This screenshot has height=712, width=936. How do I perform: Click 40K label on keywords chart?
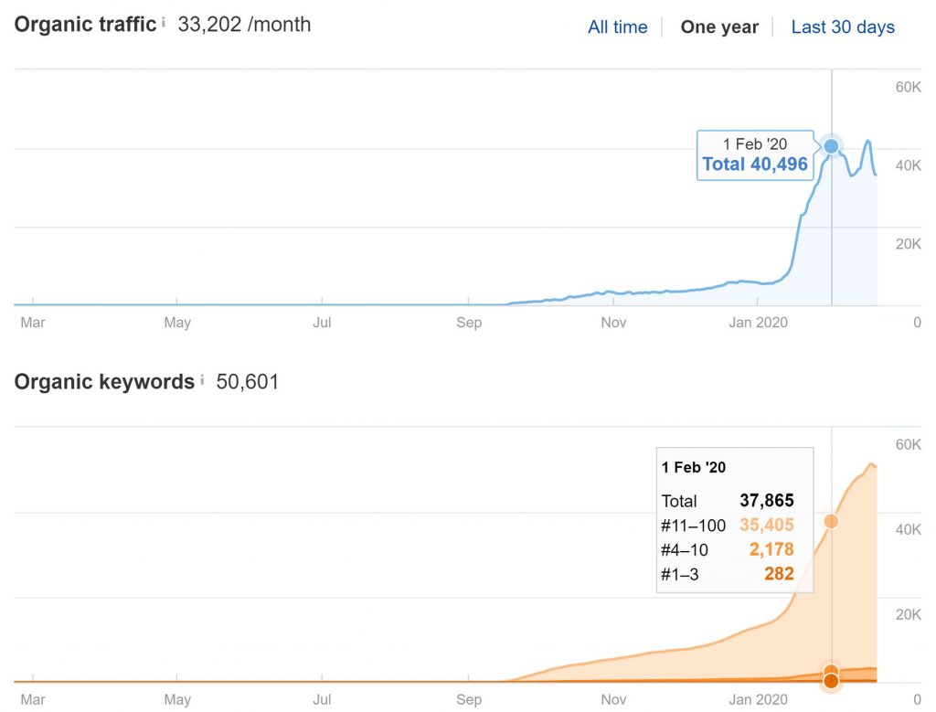pos(908,529)
